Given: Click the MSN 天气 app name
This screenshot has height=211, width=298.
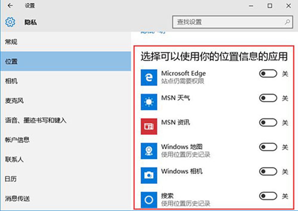Looking at the screenshot, I should (x=175, y=98).
